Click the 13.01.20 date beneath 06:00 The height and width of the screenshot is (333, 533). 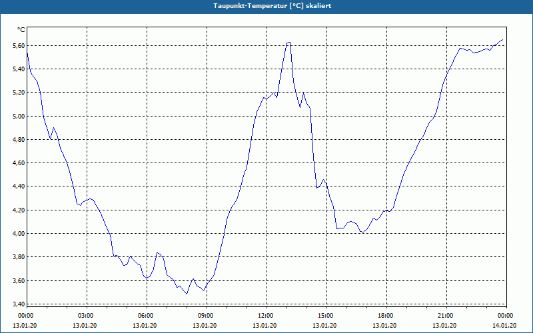145,326
